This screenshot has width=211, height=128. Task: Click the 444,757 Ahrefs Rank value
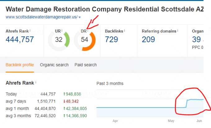[x=20, y=39]
